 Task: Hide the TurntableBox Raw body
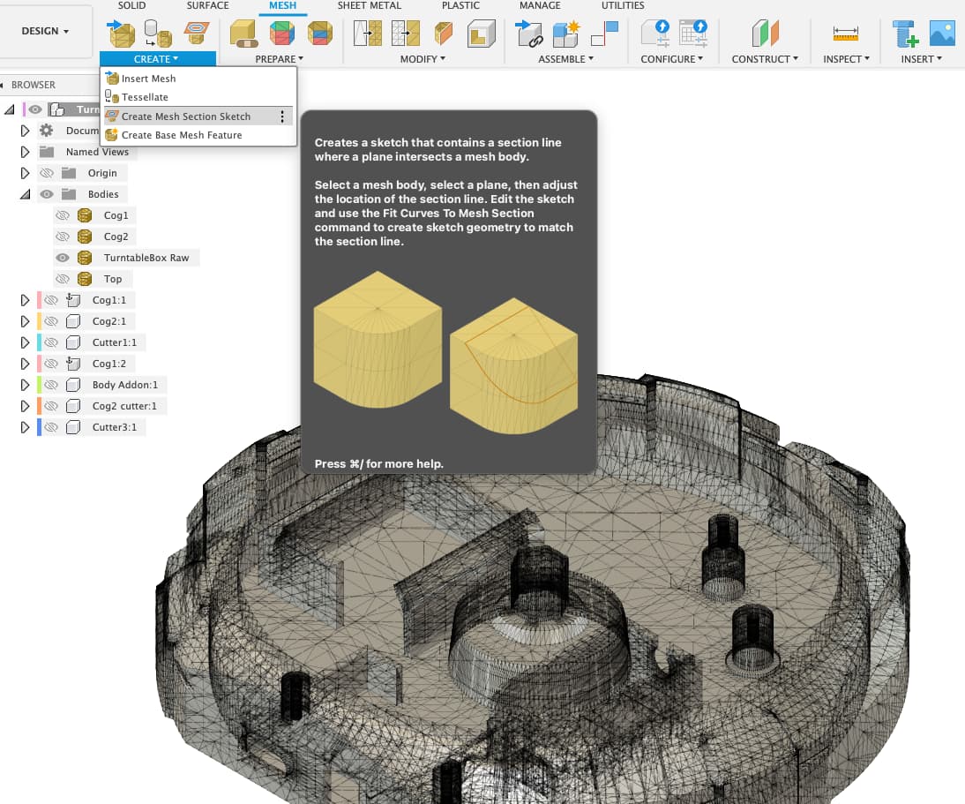click(63, 258)
